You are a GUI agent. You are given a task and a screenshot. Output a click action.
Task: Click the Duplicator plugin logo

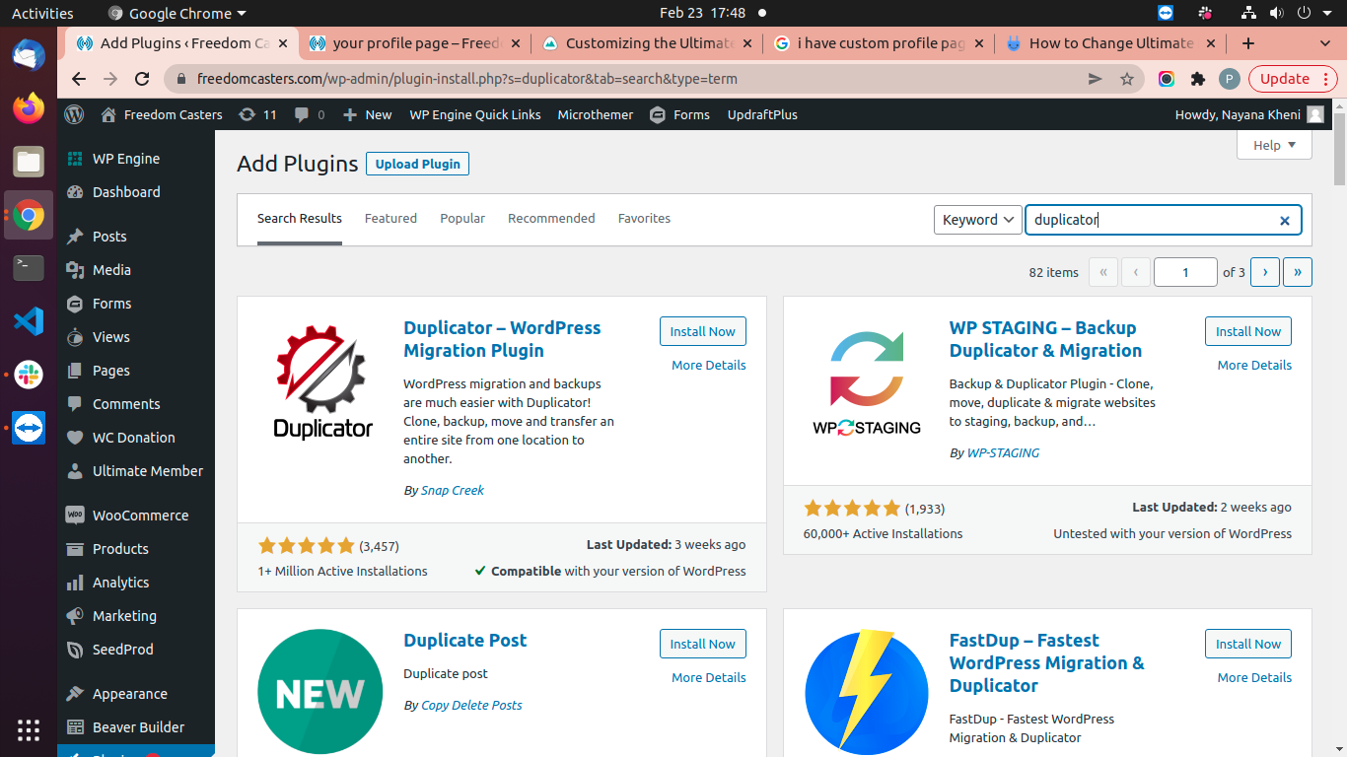click(x=322, y=381)
